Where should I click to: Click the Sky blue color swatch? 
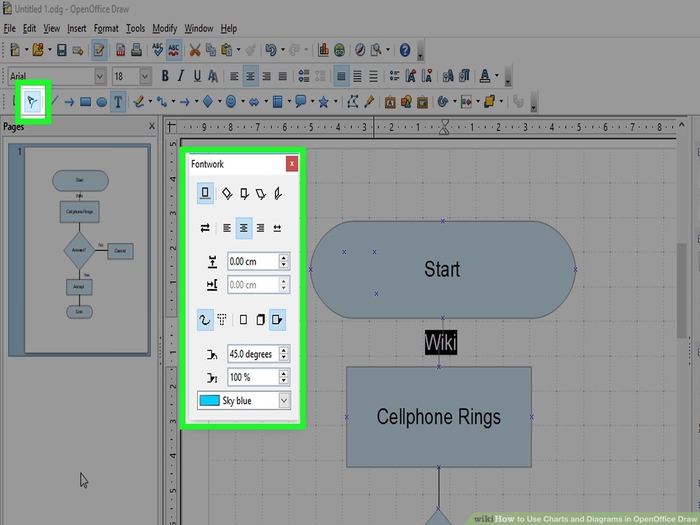(x=209, y=401)
